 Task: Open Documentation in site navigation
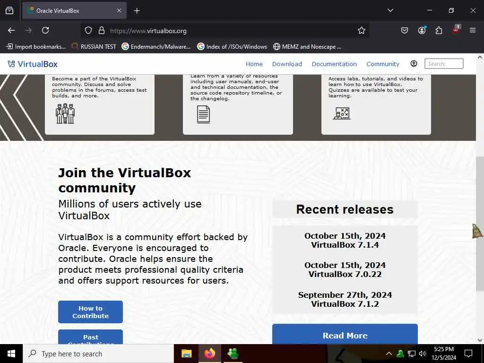coord(334,64)
